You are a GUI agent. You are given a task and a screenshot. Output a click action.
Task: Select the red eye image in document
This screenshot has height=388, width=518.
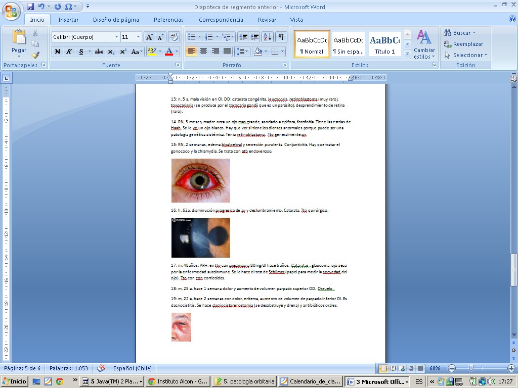[x=201, y=180]
